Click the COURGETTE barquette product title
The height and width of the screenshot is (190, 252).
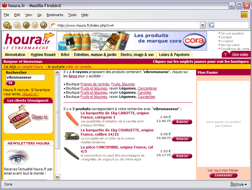(x=117, y=132)
